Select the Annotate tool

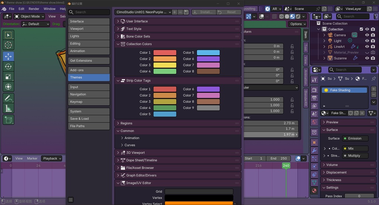[8, 98]
